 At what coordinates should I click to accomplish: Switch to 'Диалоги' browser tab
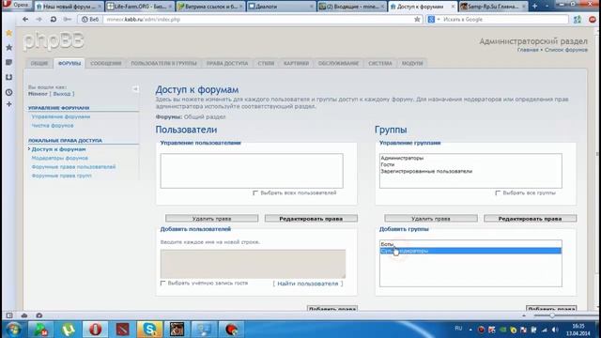click(281, 7)
